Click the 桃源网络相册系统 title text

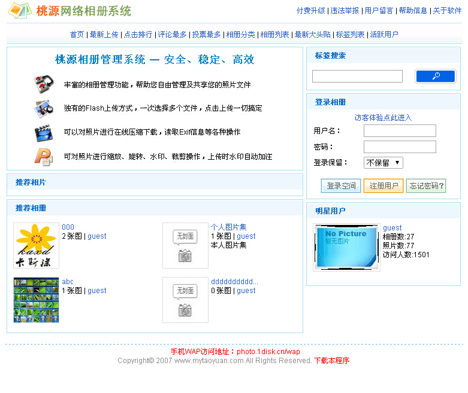(x=83, y=11)
